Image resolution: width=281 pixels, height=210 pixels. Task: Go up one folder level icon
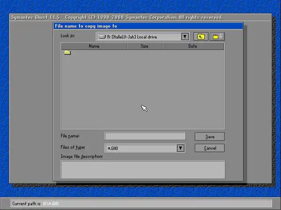click(201, 37)
